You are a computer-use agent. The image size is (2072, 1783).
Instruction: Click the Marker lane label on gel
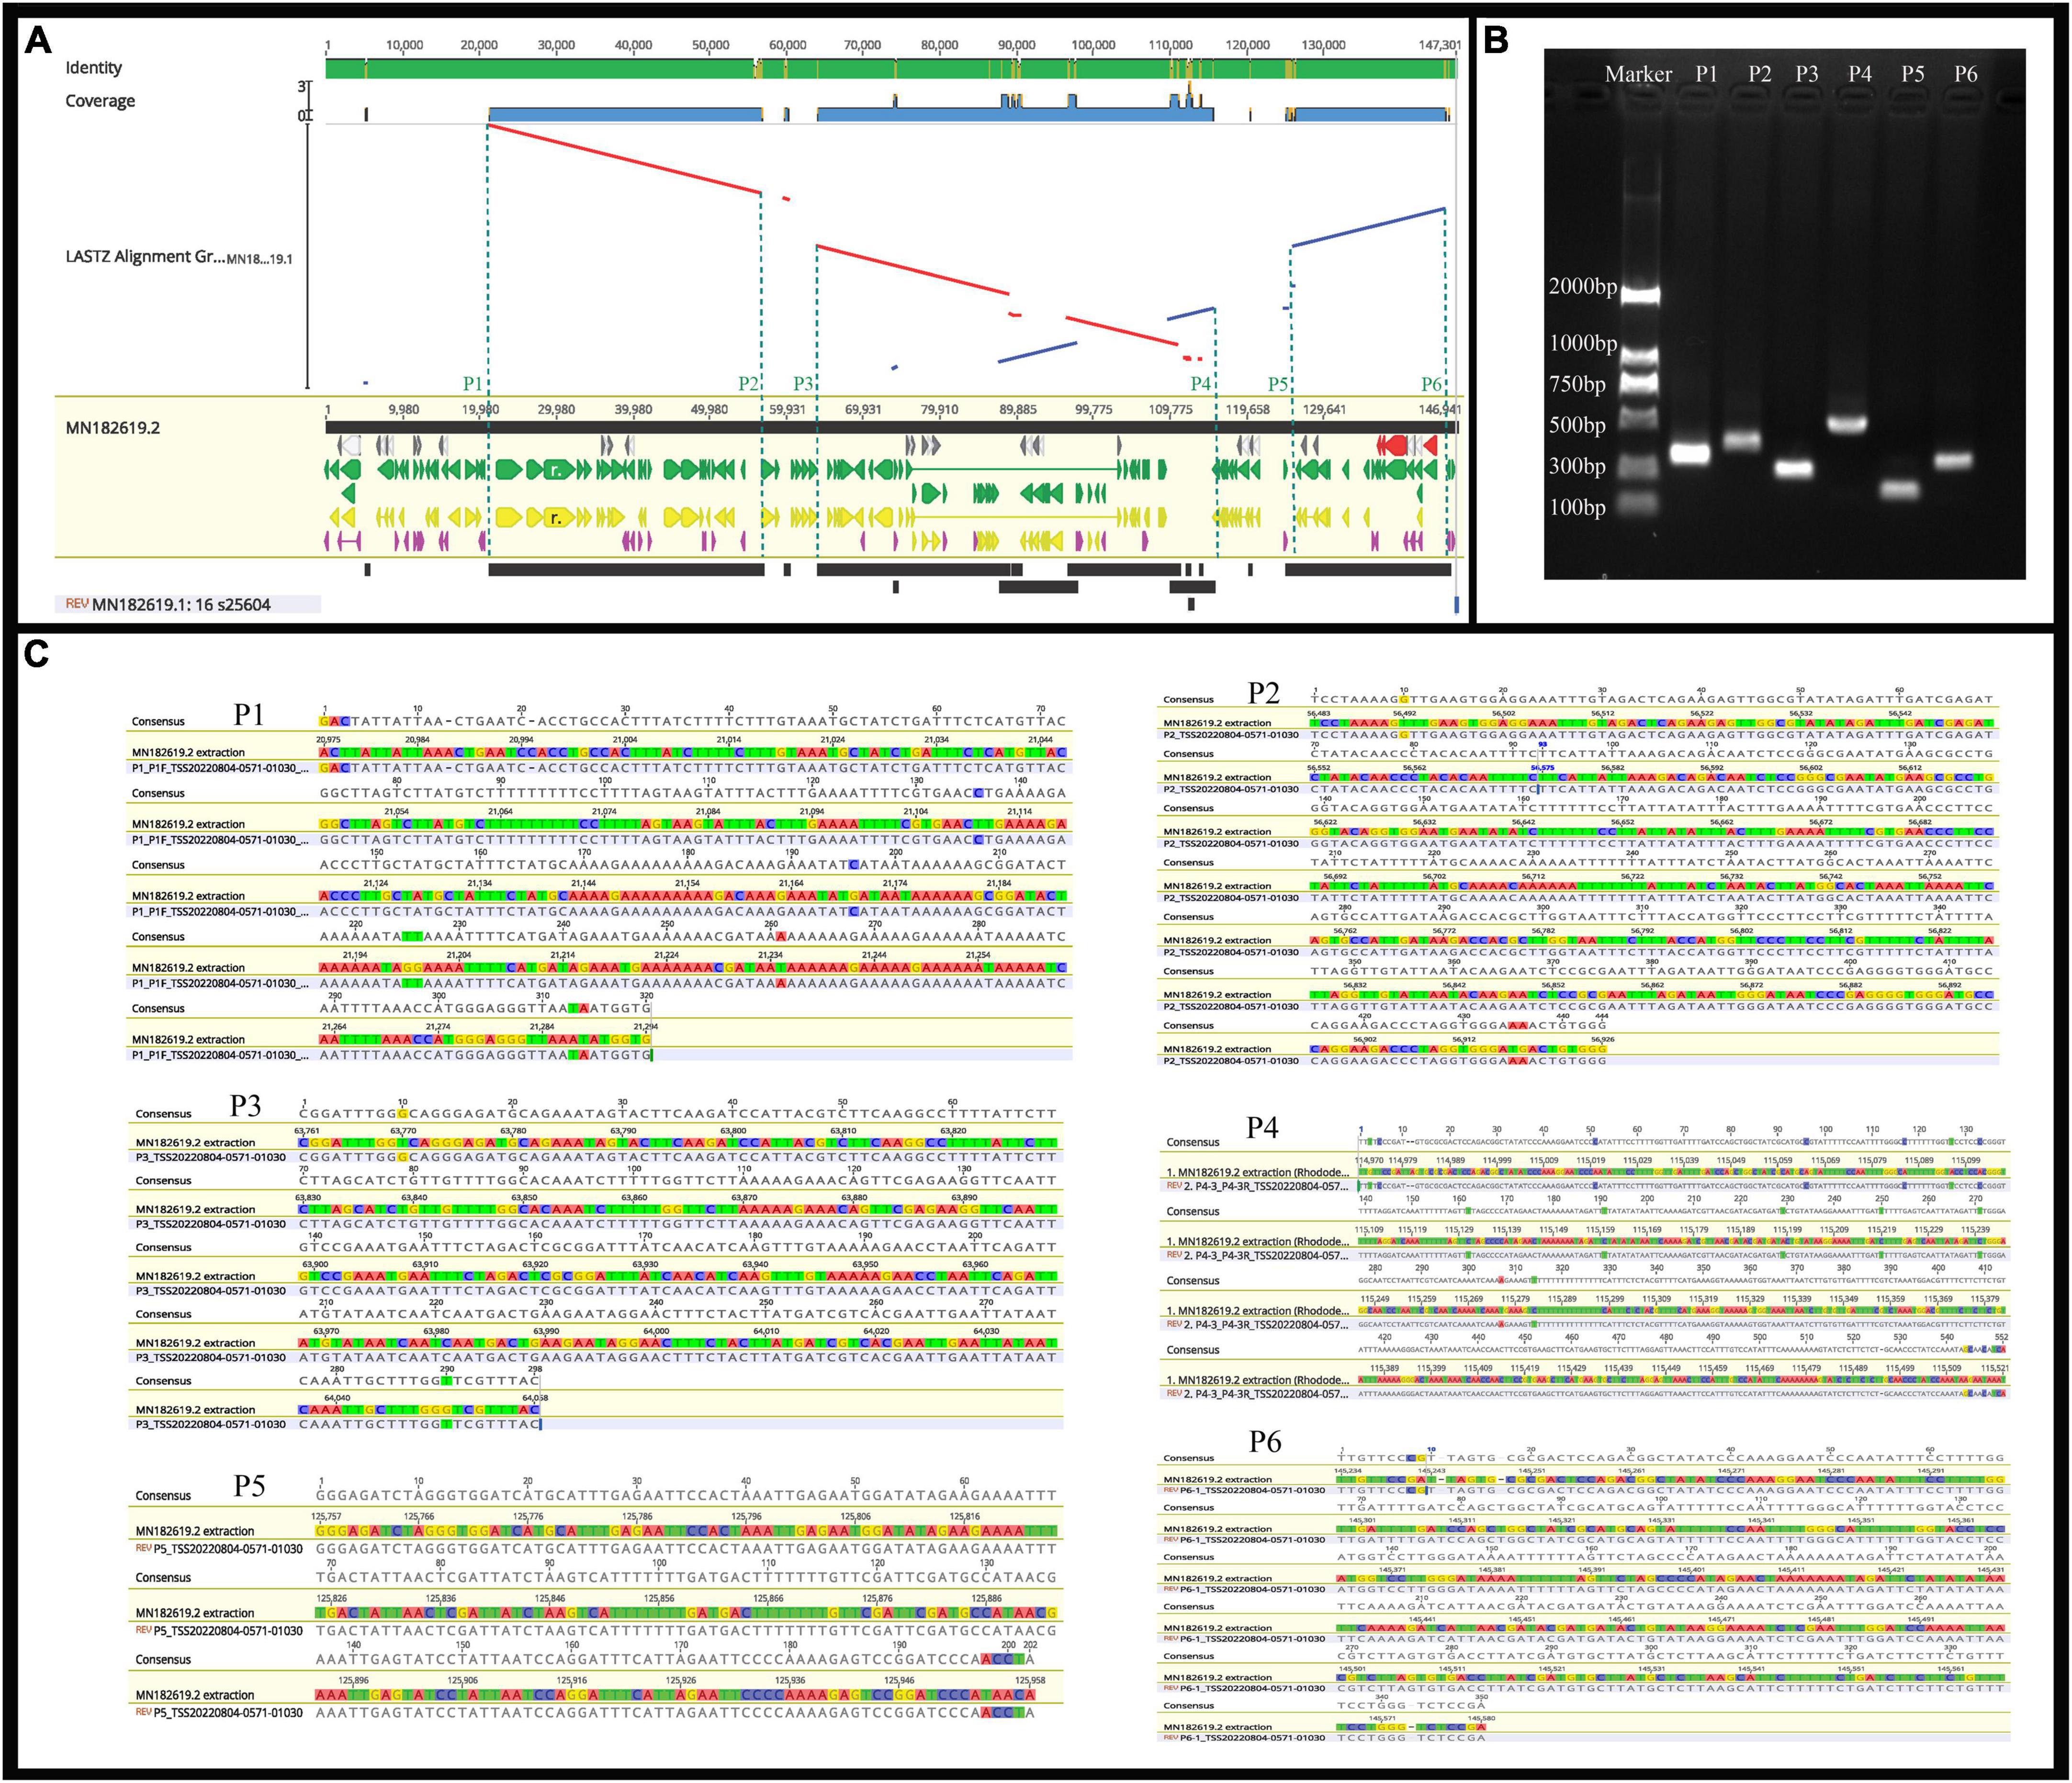1638,74
